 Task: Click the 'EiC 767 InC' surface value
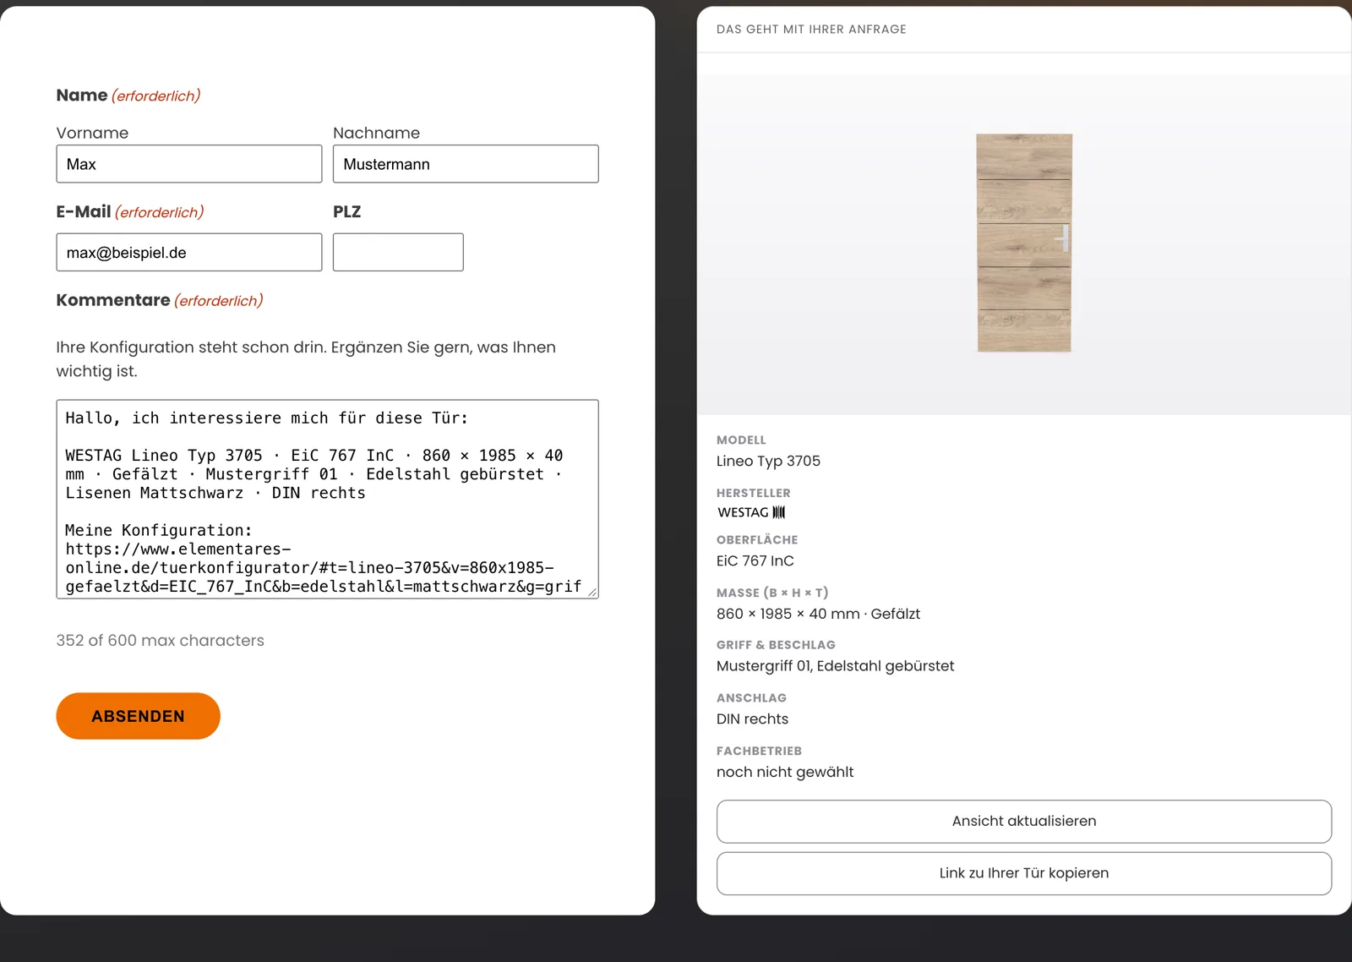[x=755, y=560]
